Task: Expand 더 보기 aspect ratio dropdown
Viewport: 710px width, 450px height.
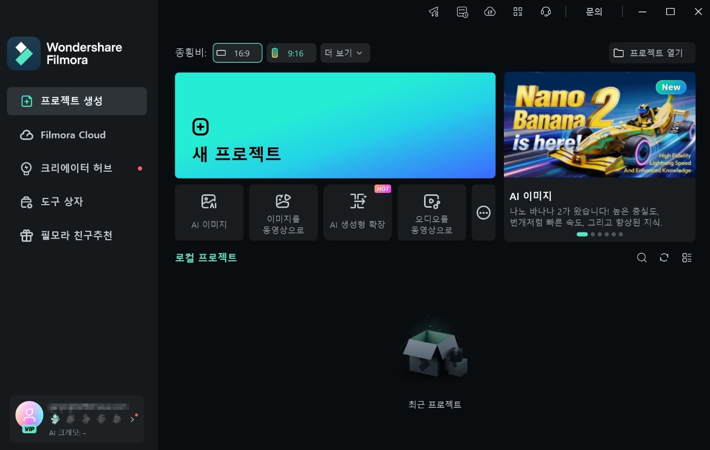Action: tap(345, 53)
